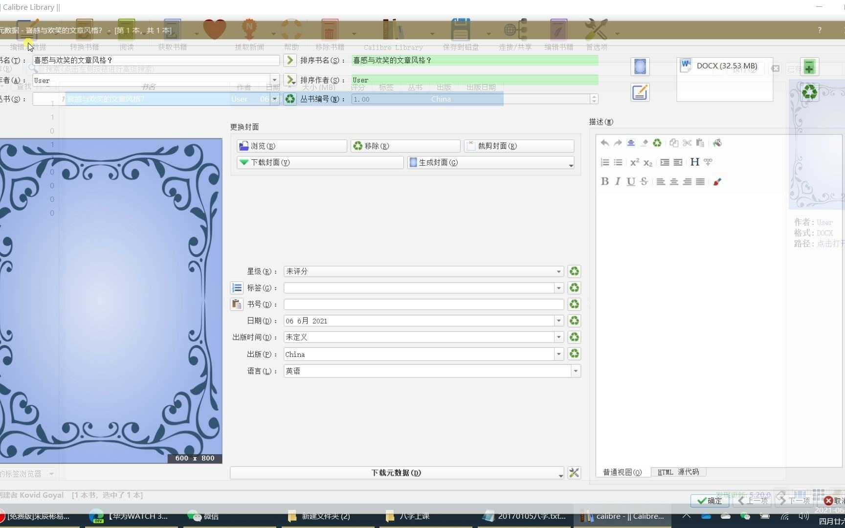Click arrow to generate author sort

(x=290, y=80)
